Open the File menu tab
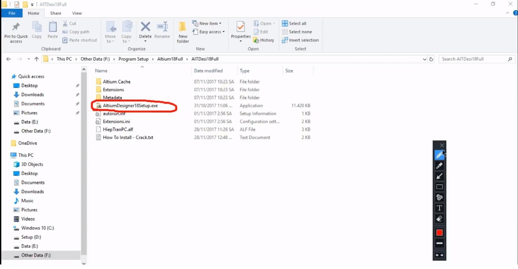The image size is (518, 269). point(12,13)
